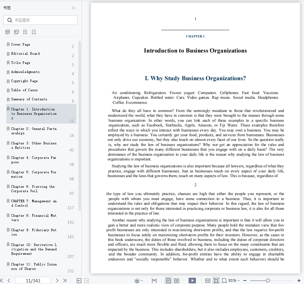Add a new bookmark icon
This screenshot has width=304, height=284.
pyautogui.click(x=25, y=32)
